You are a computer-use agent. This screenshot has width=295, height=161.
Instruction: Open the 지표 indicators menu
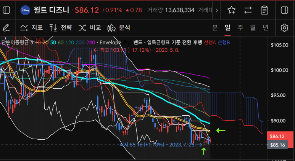(x=32, y=28)
